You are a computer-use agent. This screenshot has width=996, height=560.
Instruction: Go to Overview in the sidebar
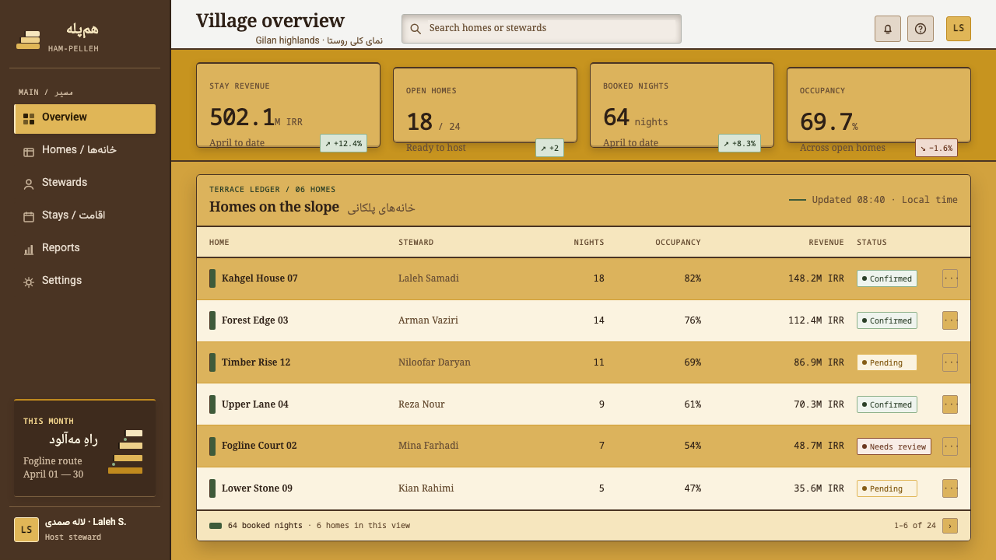pos(85,119)
